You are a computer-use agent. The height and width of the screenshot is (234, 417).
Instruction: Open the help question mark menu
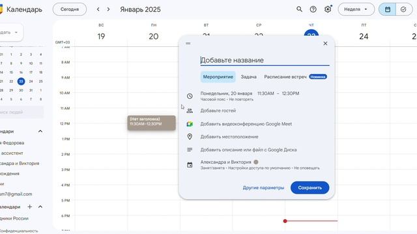pos(313,9)
